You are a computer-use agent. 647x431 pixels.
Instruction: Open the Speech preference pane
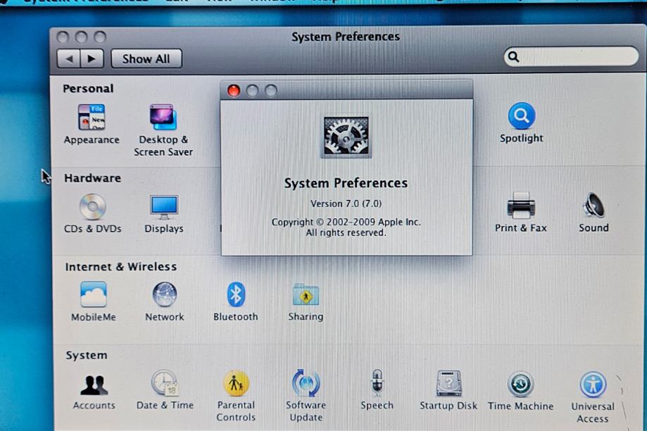coord(377,389)
